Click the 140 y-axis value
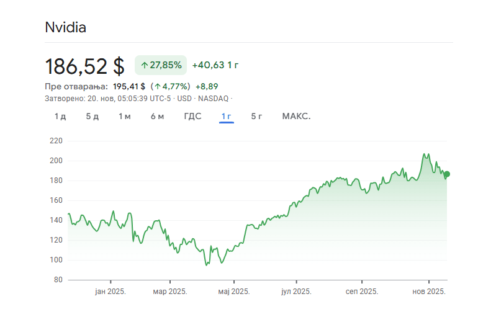Image resolution: width=496 pixels, height=317 pixels. [x=56, y=220]
